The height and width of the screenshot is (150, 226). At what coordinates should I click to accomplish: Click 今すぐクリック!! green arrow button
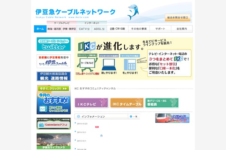tap(53, 88)
